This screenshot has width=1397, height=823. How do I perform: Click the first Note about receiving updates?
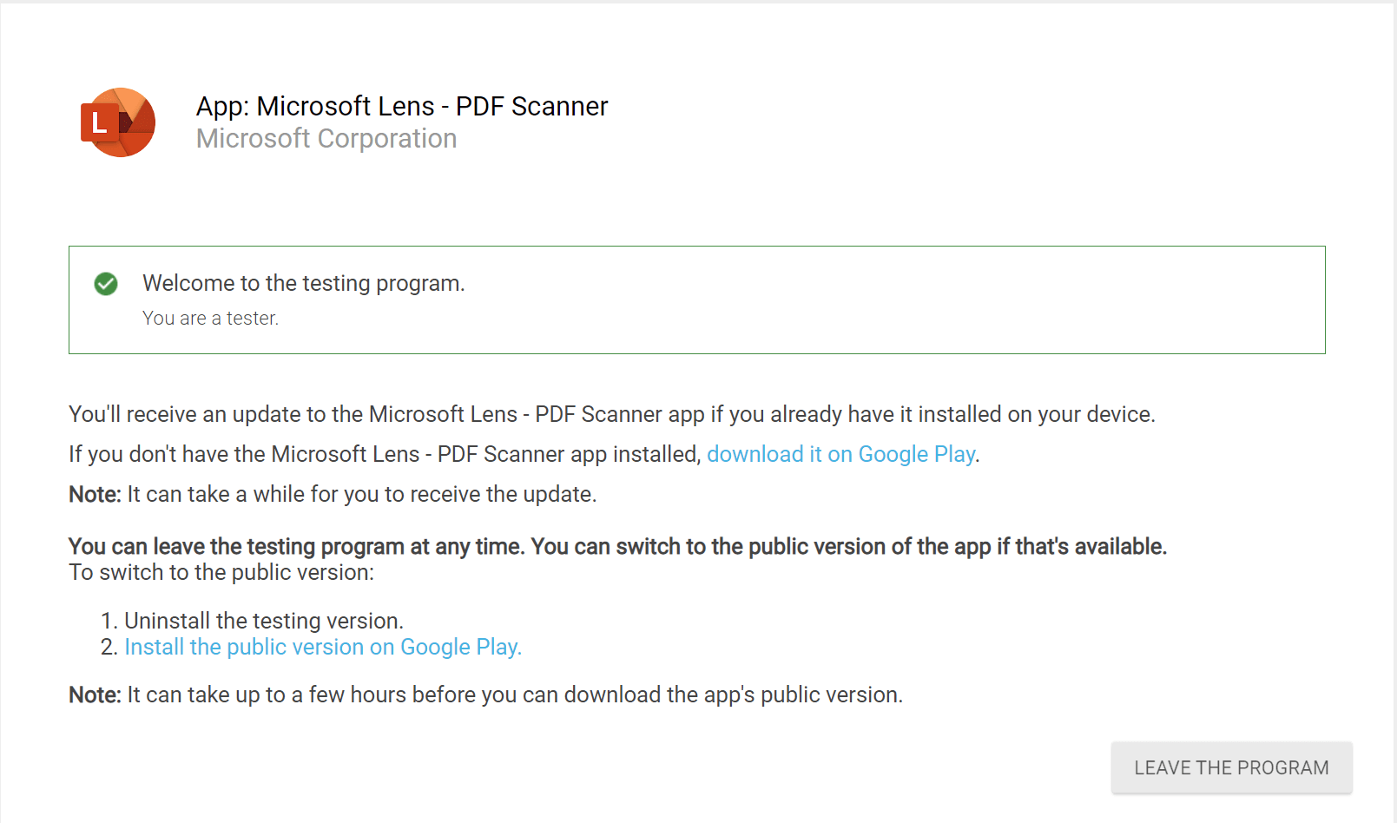tap(333, 494)
